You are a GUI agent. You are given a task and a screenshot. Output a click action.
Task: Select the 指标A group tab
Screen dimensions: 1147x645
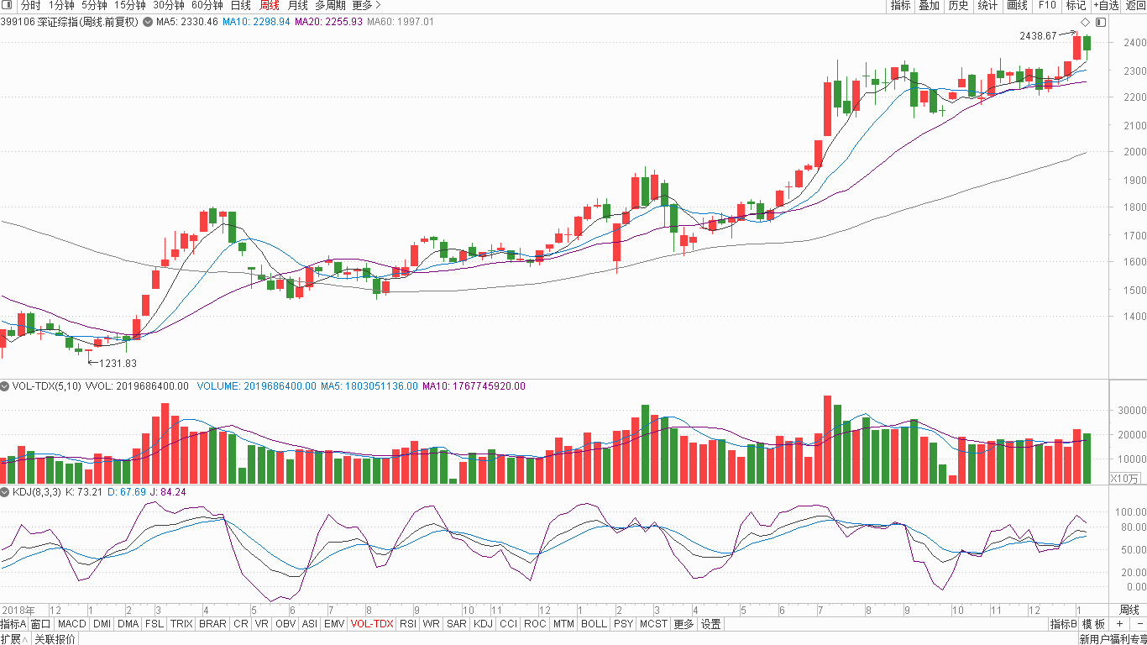(13, 624)
